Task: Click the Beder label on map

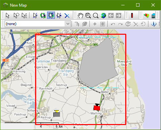Action: (105, 92)
